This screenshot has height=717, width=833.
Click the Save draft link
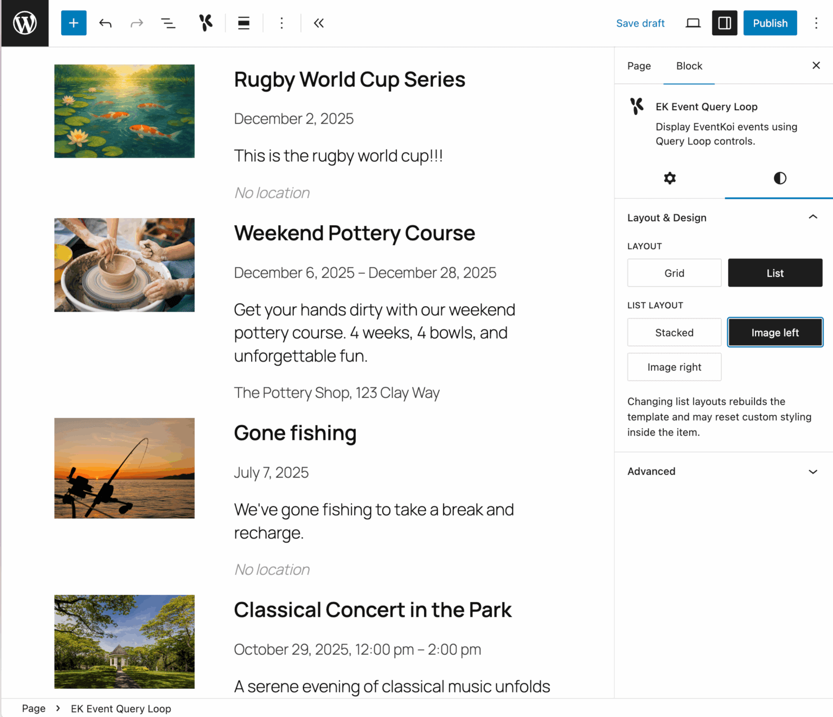point(640,23)
